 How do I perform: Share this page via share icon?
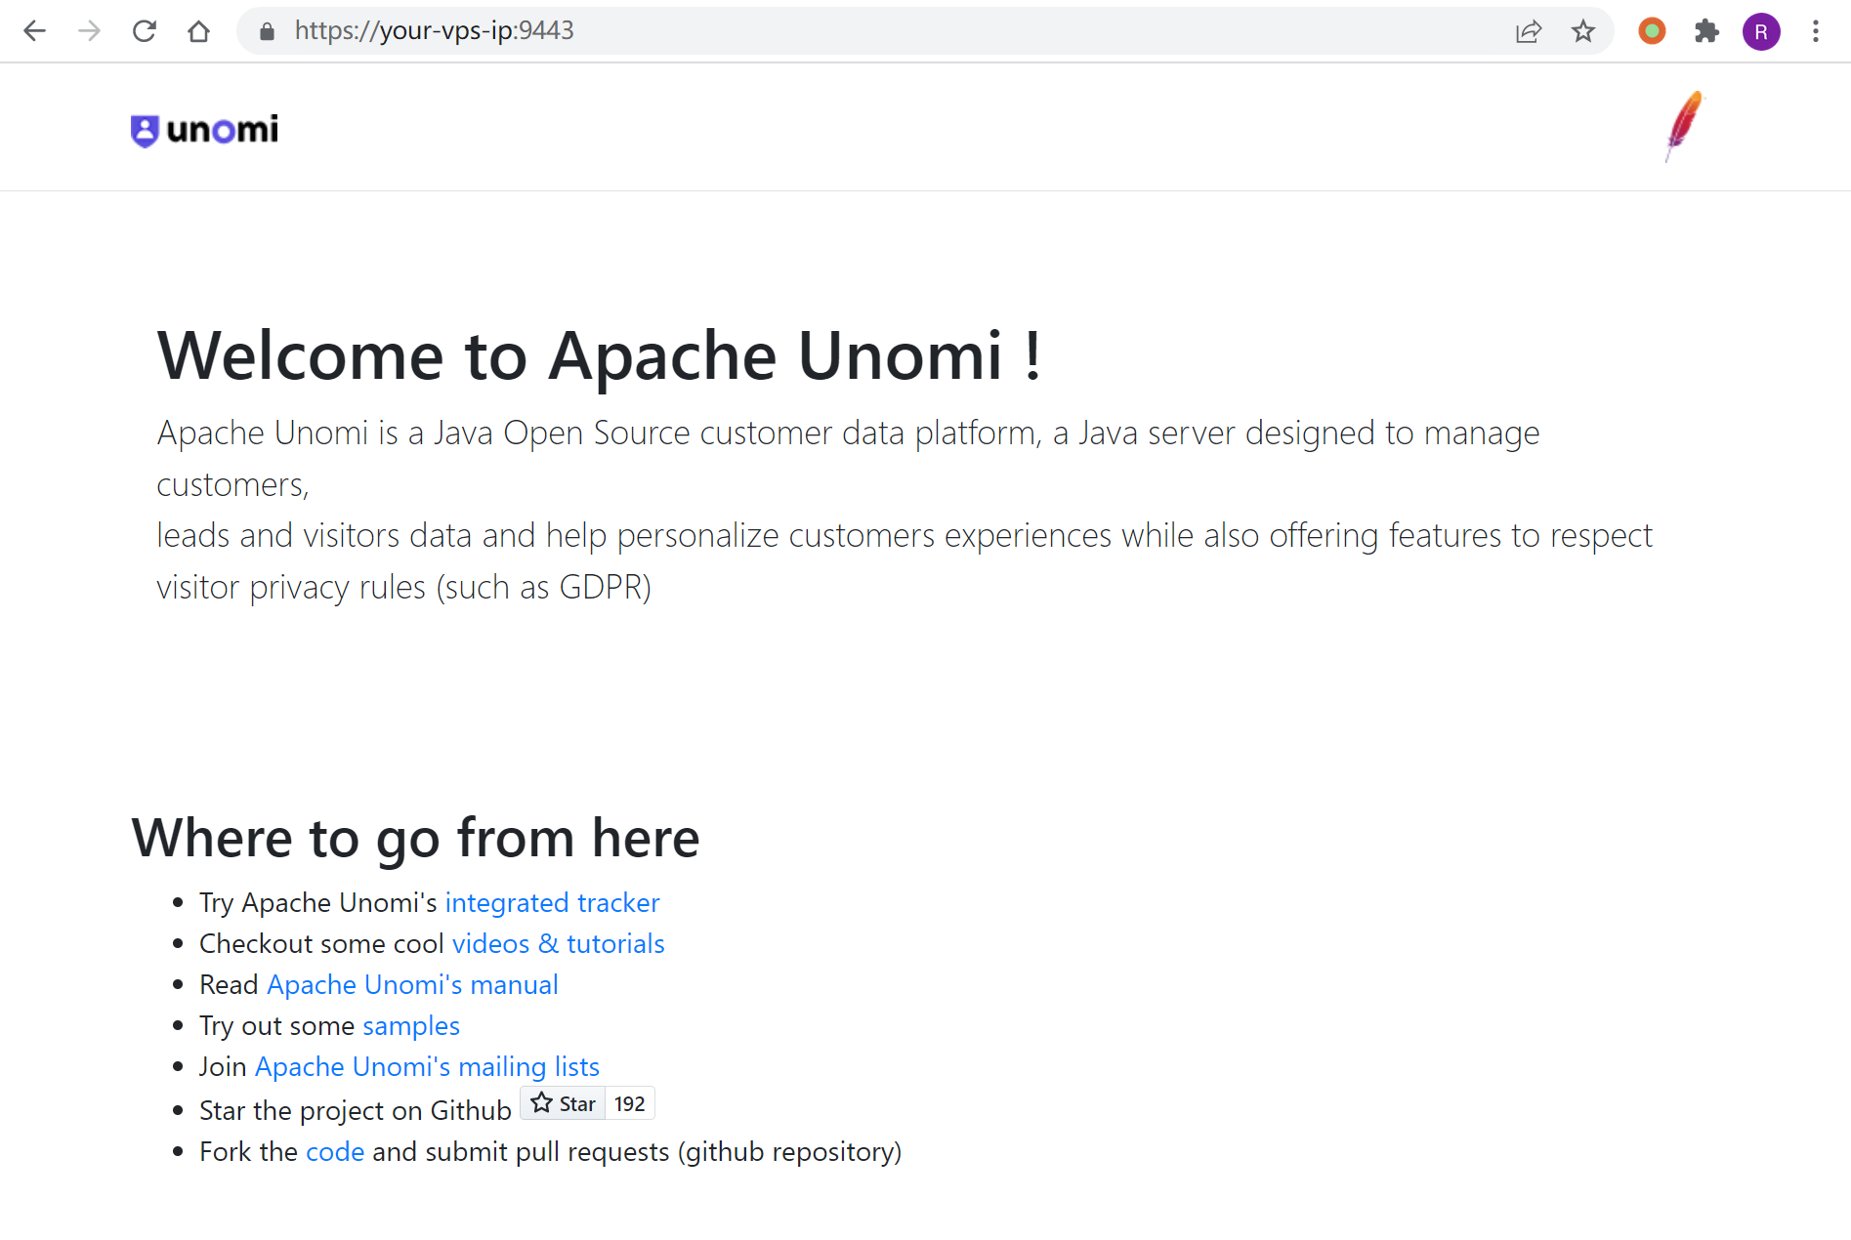pos(1529,31)
